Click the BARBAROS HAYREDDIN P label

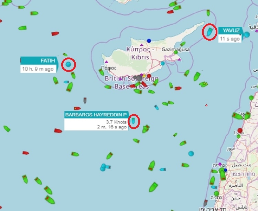pyautogui.click(x=96, y=115)
